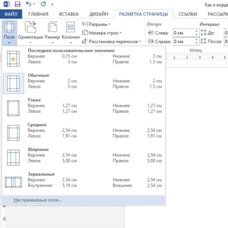Click the Средние margins thumbnail icon
The width and height of the screenshot is (228, 228).
[x=13, y=133]
